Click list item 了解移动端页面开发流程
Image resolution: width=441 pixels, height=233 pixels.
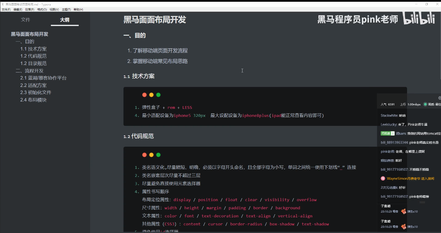point(160,51)
